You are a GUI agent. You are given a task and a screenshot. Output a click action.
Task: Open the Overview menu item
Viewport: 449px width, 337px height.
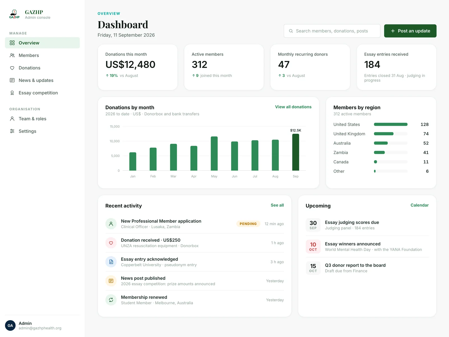pyautogui.click(x=42, y=43)
